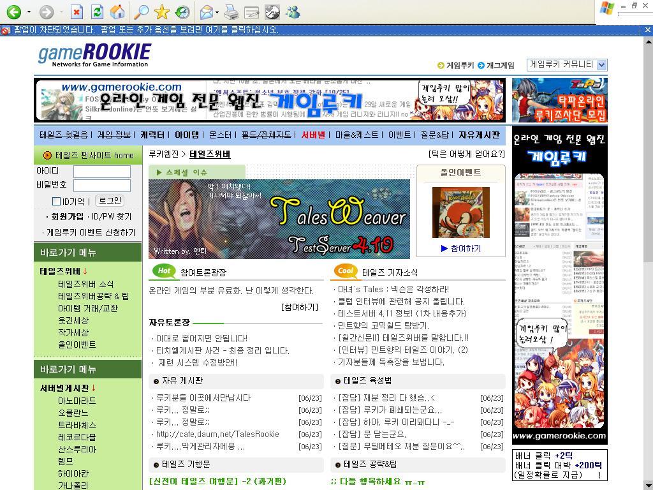The width and height of the screenshot is (653, 490).
Task: Open 아이템 거래/교환 in sidebar
Action: tap(88, 308)
